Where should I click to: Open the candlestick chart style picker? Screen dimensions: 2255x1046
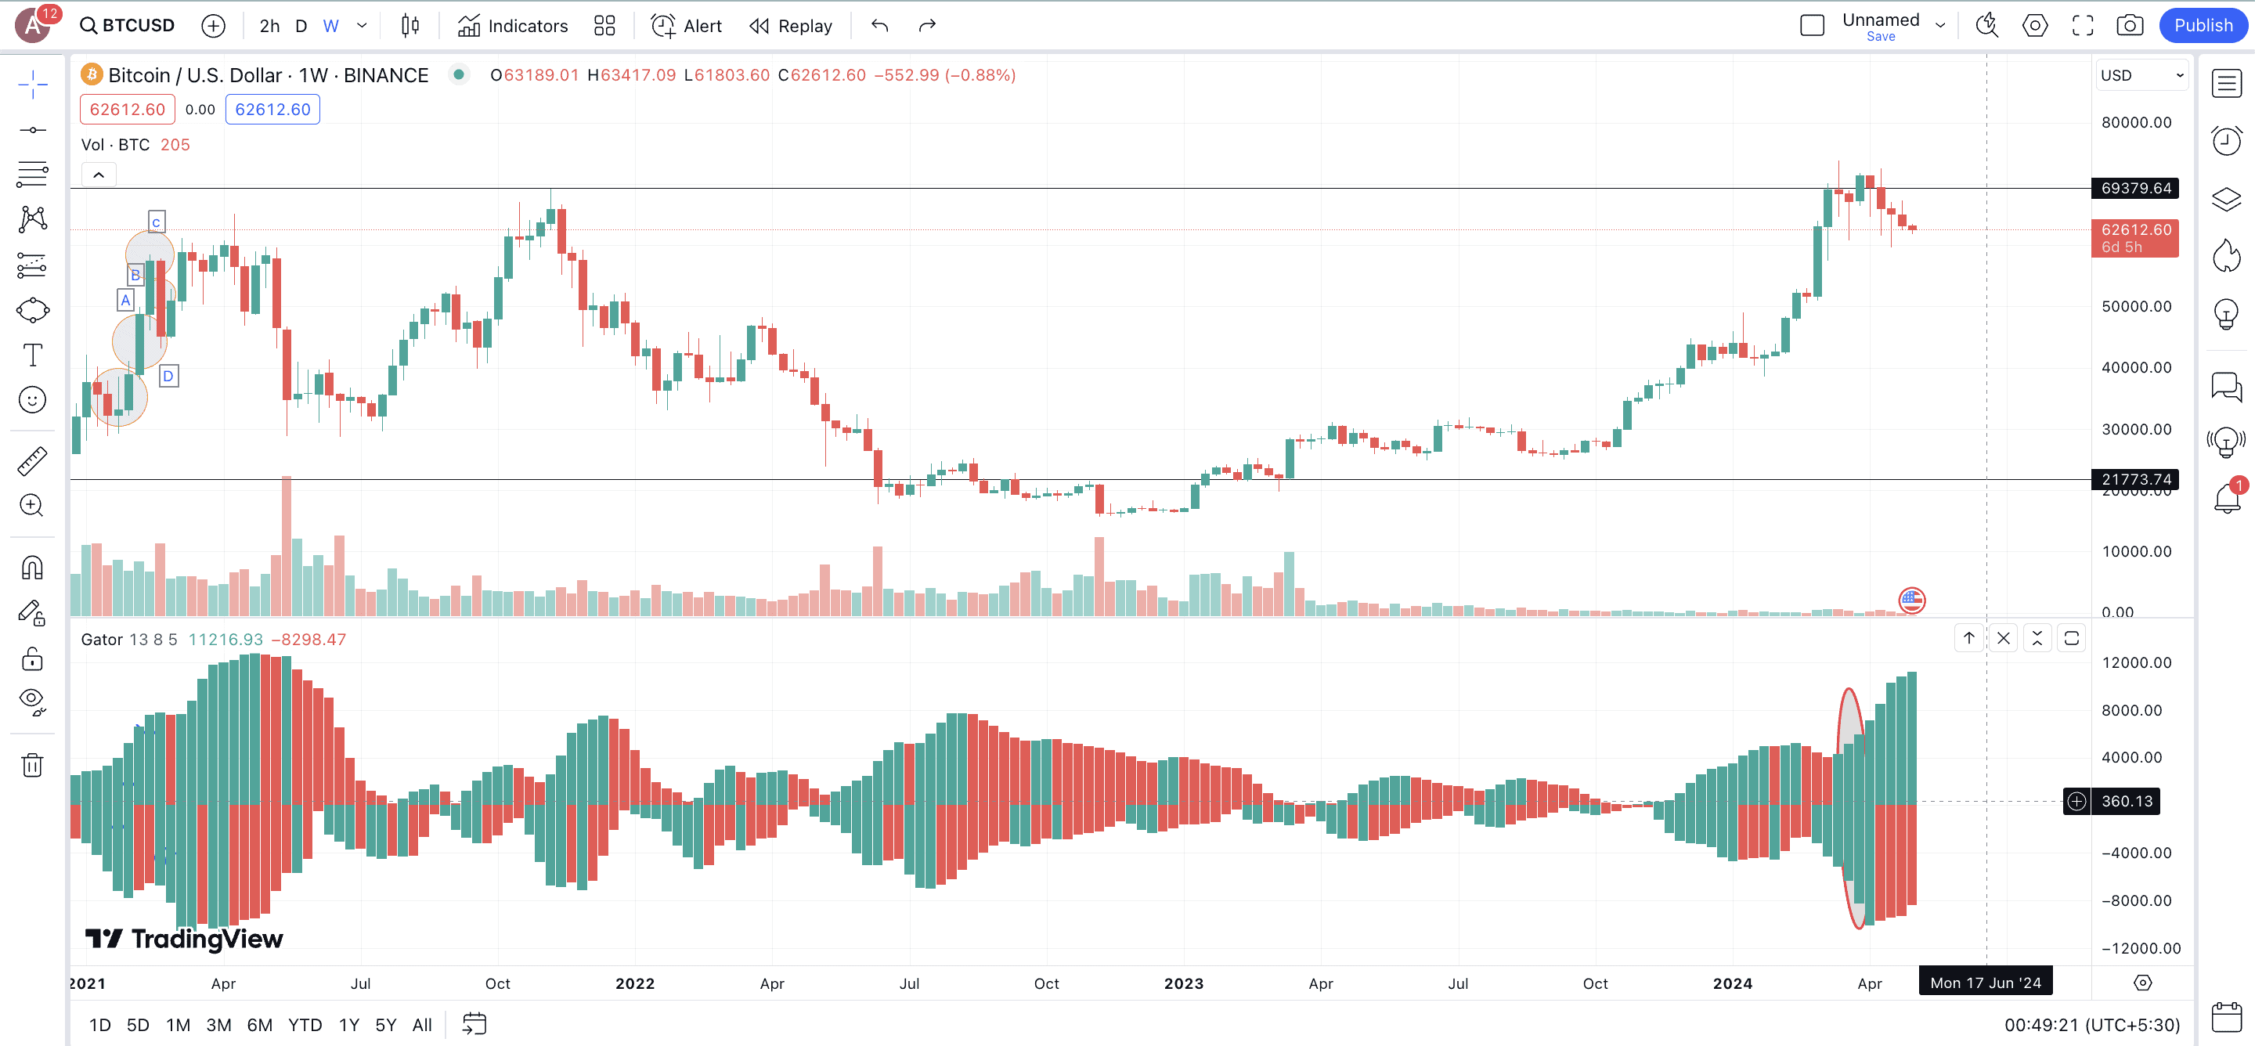[410, 25]
